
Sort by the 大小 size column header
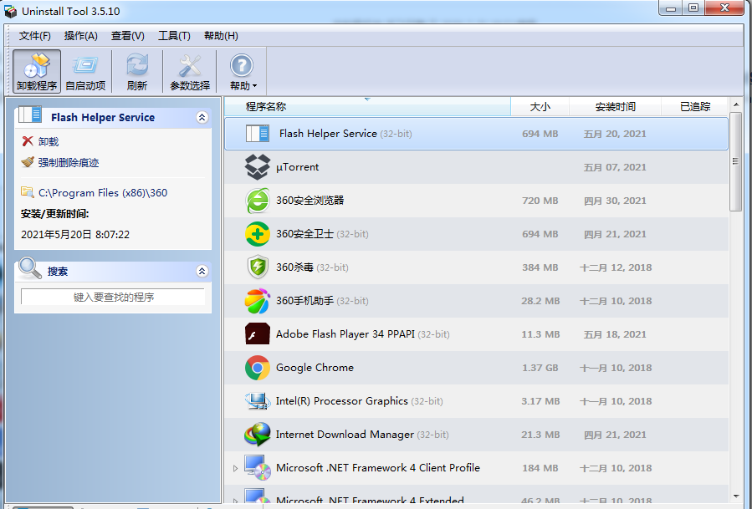point(540,106)
